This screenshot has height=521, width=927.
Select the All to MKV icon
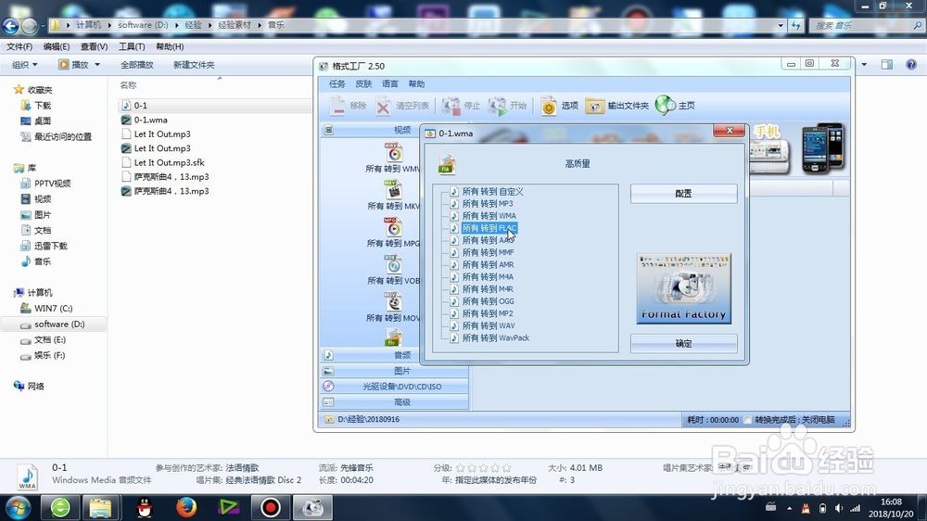394,190
